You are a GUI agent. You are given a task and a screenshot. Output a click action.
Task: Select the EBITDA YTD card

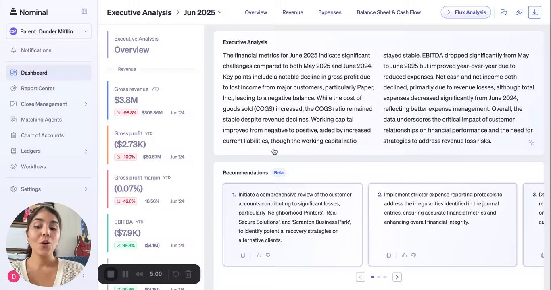pyautogui.click(x=150, y=233)
